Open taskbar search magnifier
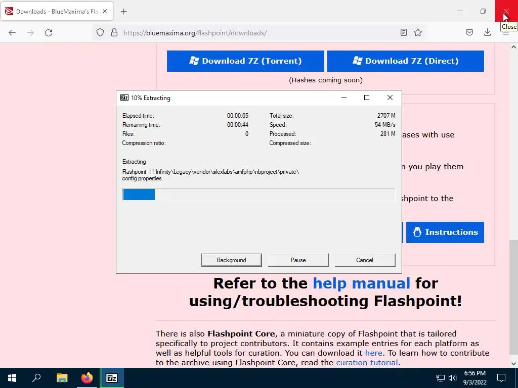The image size is (518, 388). (36, 378)
